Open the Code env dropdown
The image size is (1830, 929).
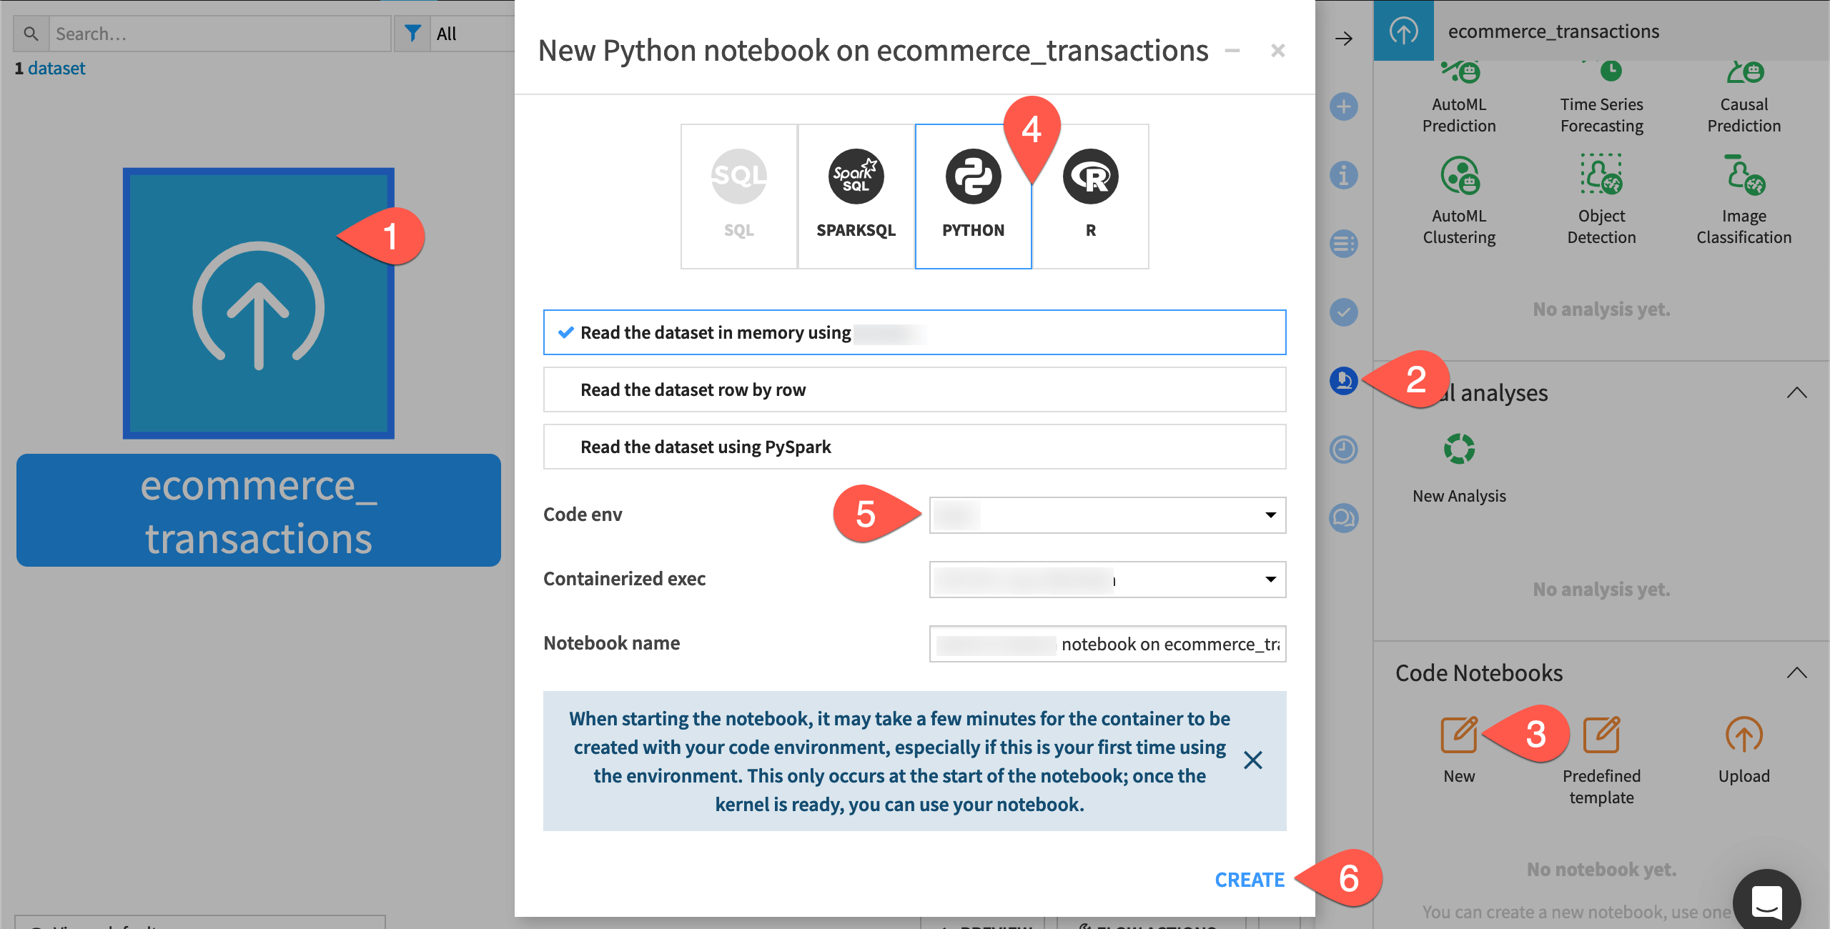[x=1107, y=515]
